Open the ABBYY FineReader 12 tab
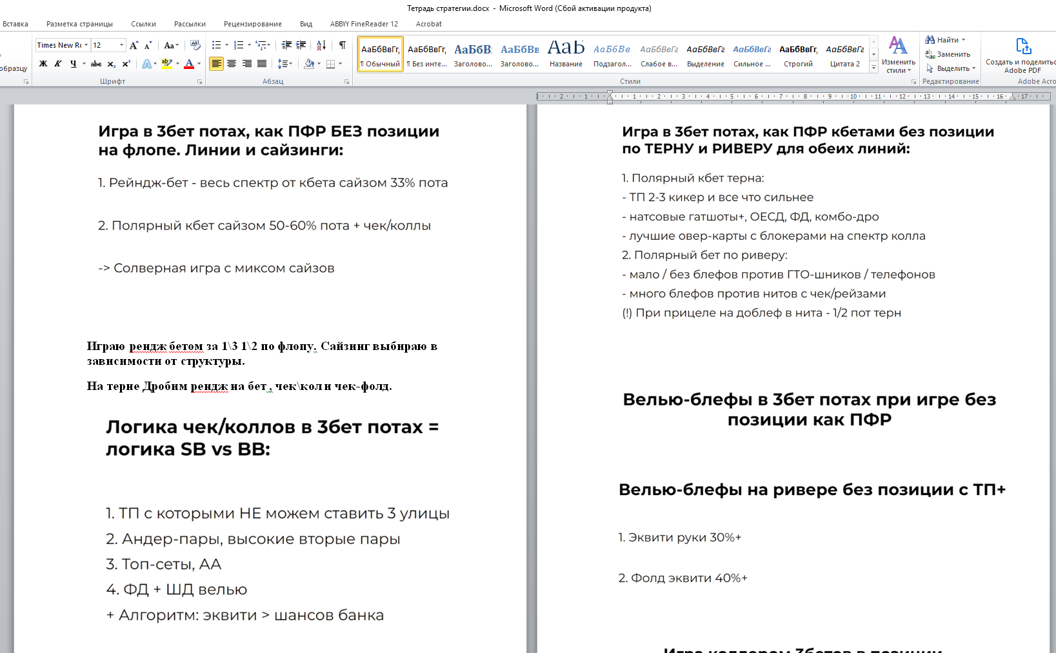 click(364, 24)
